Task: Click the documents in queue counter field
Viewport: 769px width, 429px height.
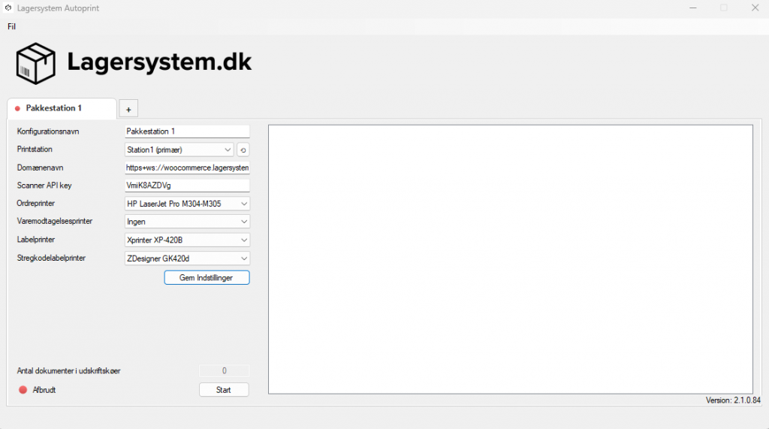Action: (x=224, y=370)
